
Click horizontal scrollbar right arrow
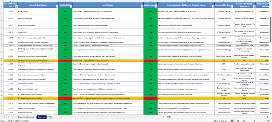pyautogui.click(x=268, y=117)
